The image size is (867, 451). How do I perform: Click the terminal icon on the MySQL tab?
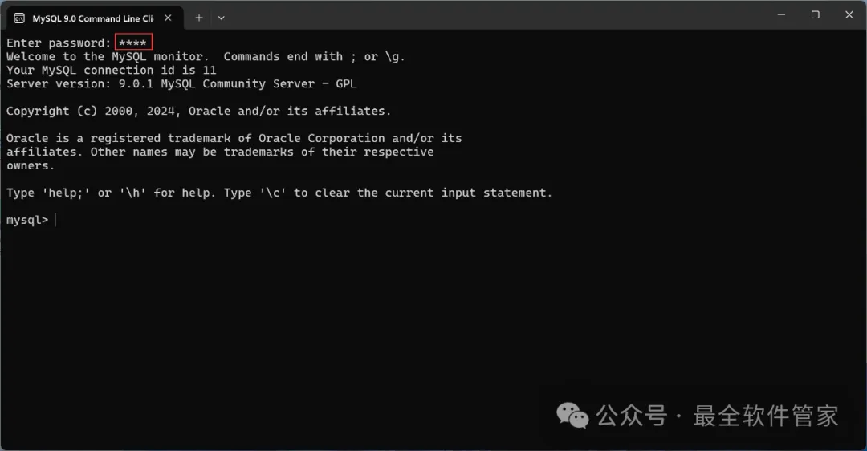pos(19,18)
